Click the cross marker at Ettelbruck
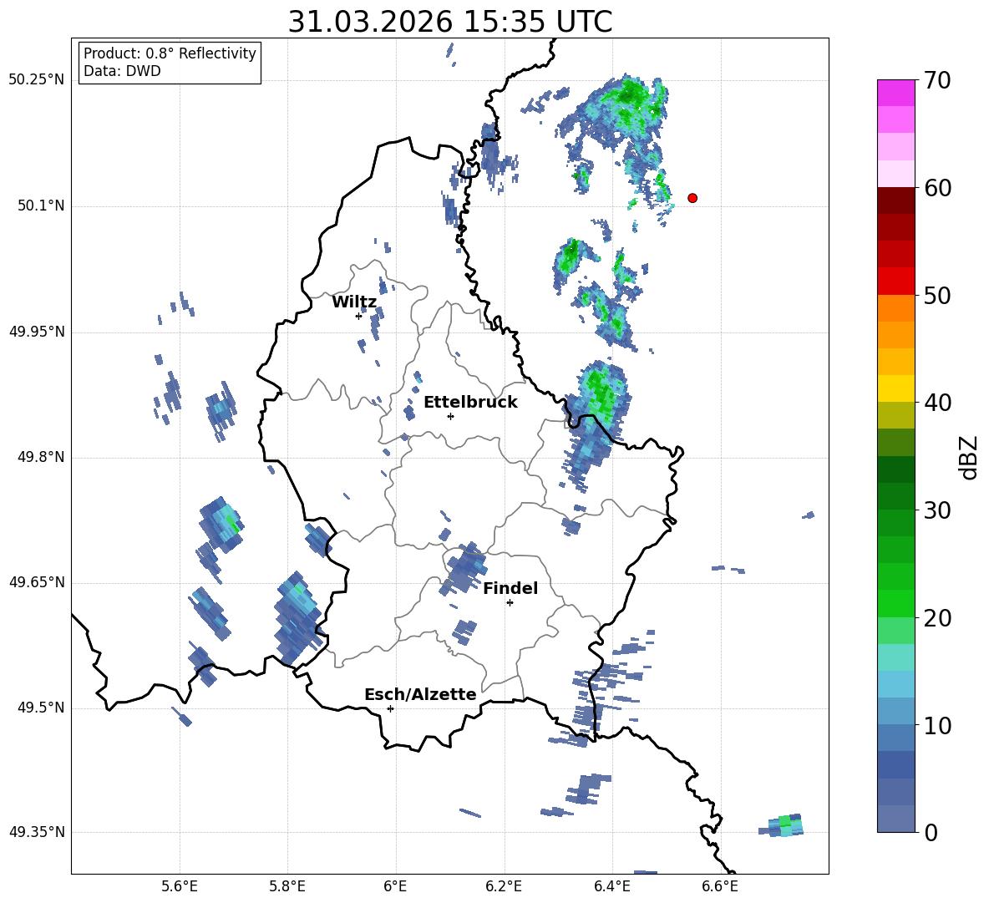The height and width of the screenshot is (903, 989). (450, 416)
